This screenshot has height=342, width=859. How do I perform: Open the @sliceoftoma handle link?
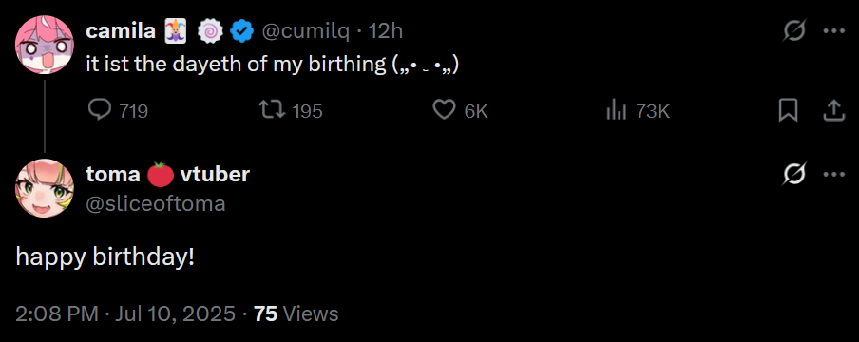pos(156,203)
